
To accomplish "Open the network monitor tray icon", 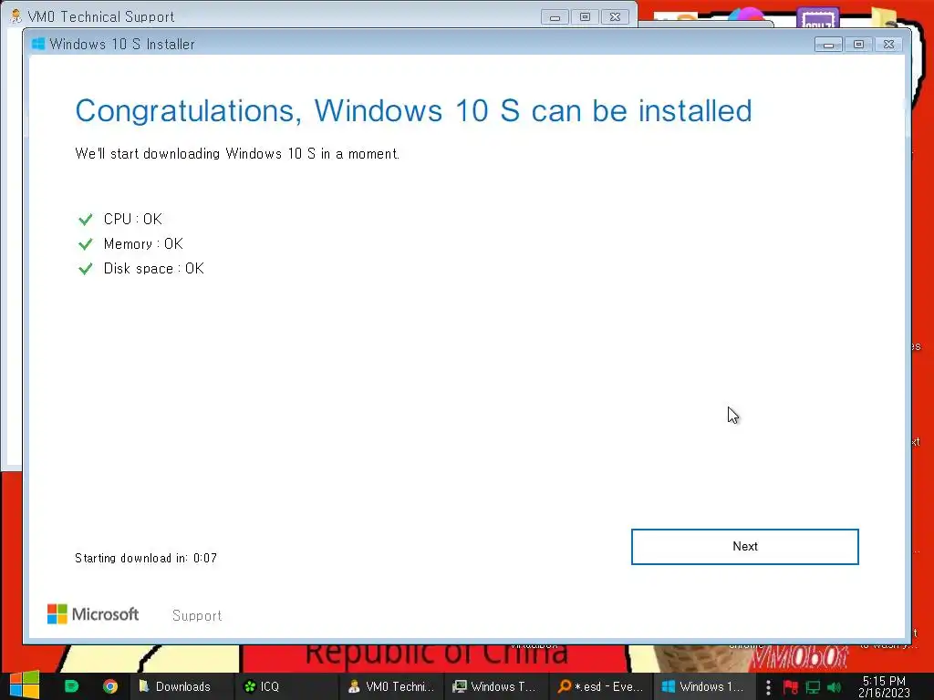I will (x=813, y=687).
